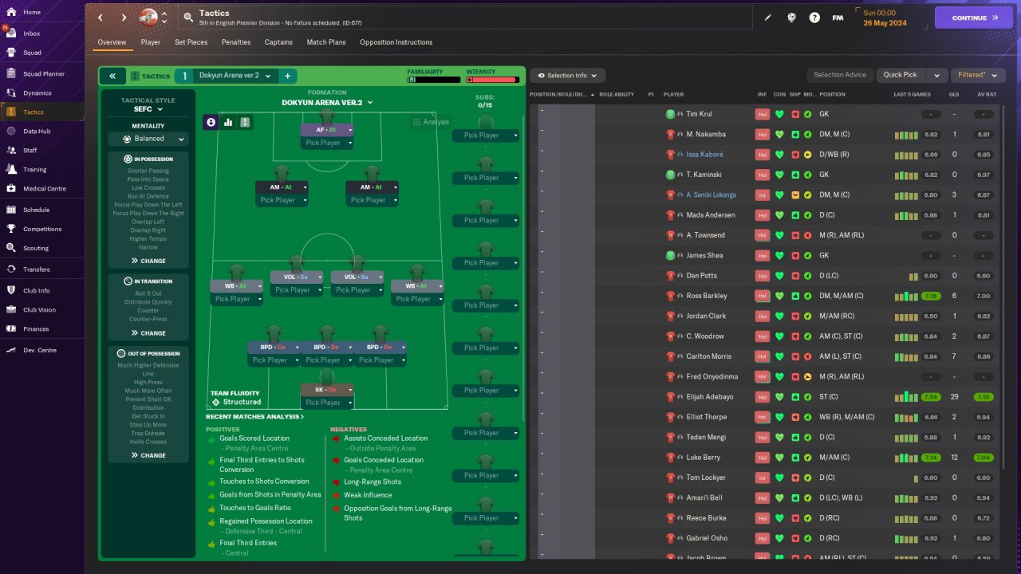Click the back navigation arrow

point(100,18)
